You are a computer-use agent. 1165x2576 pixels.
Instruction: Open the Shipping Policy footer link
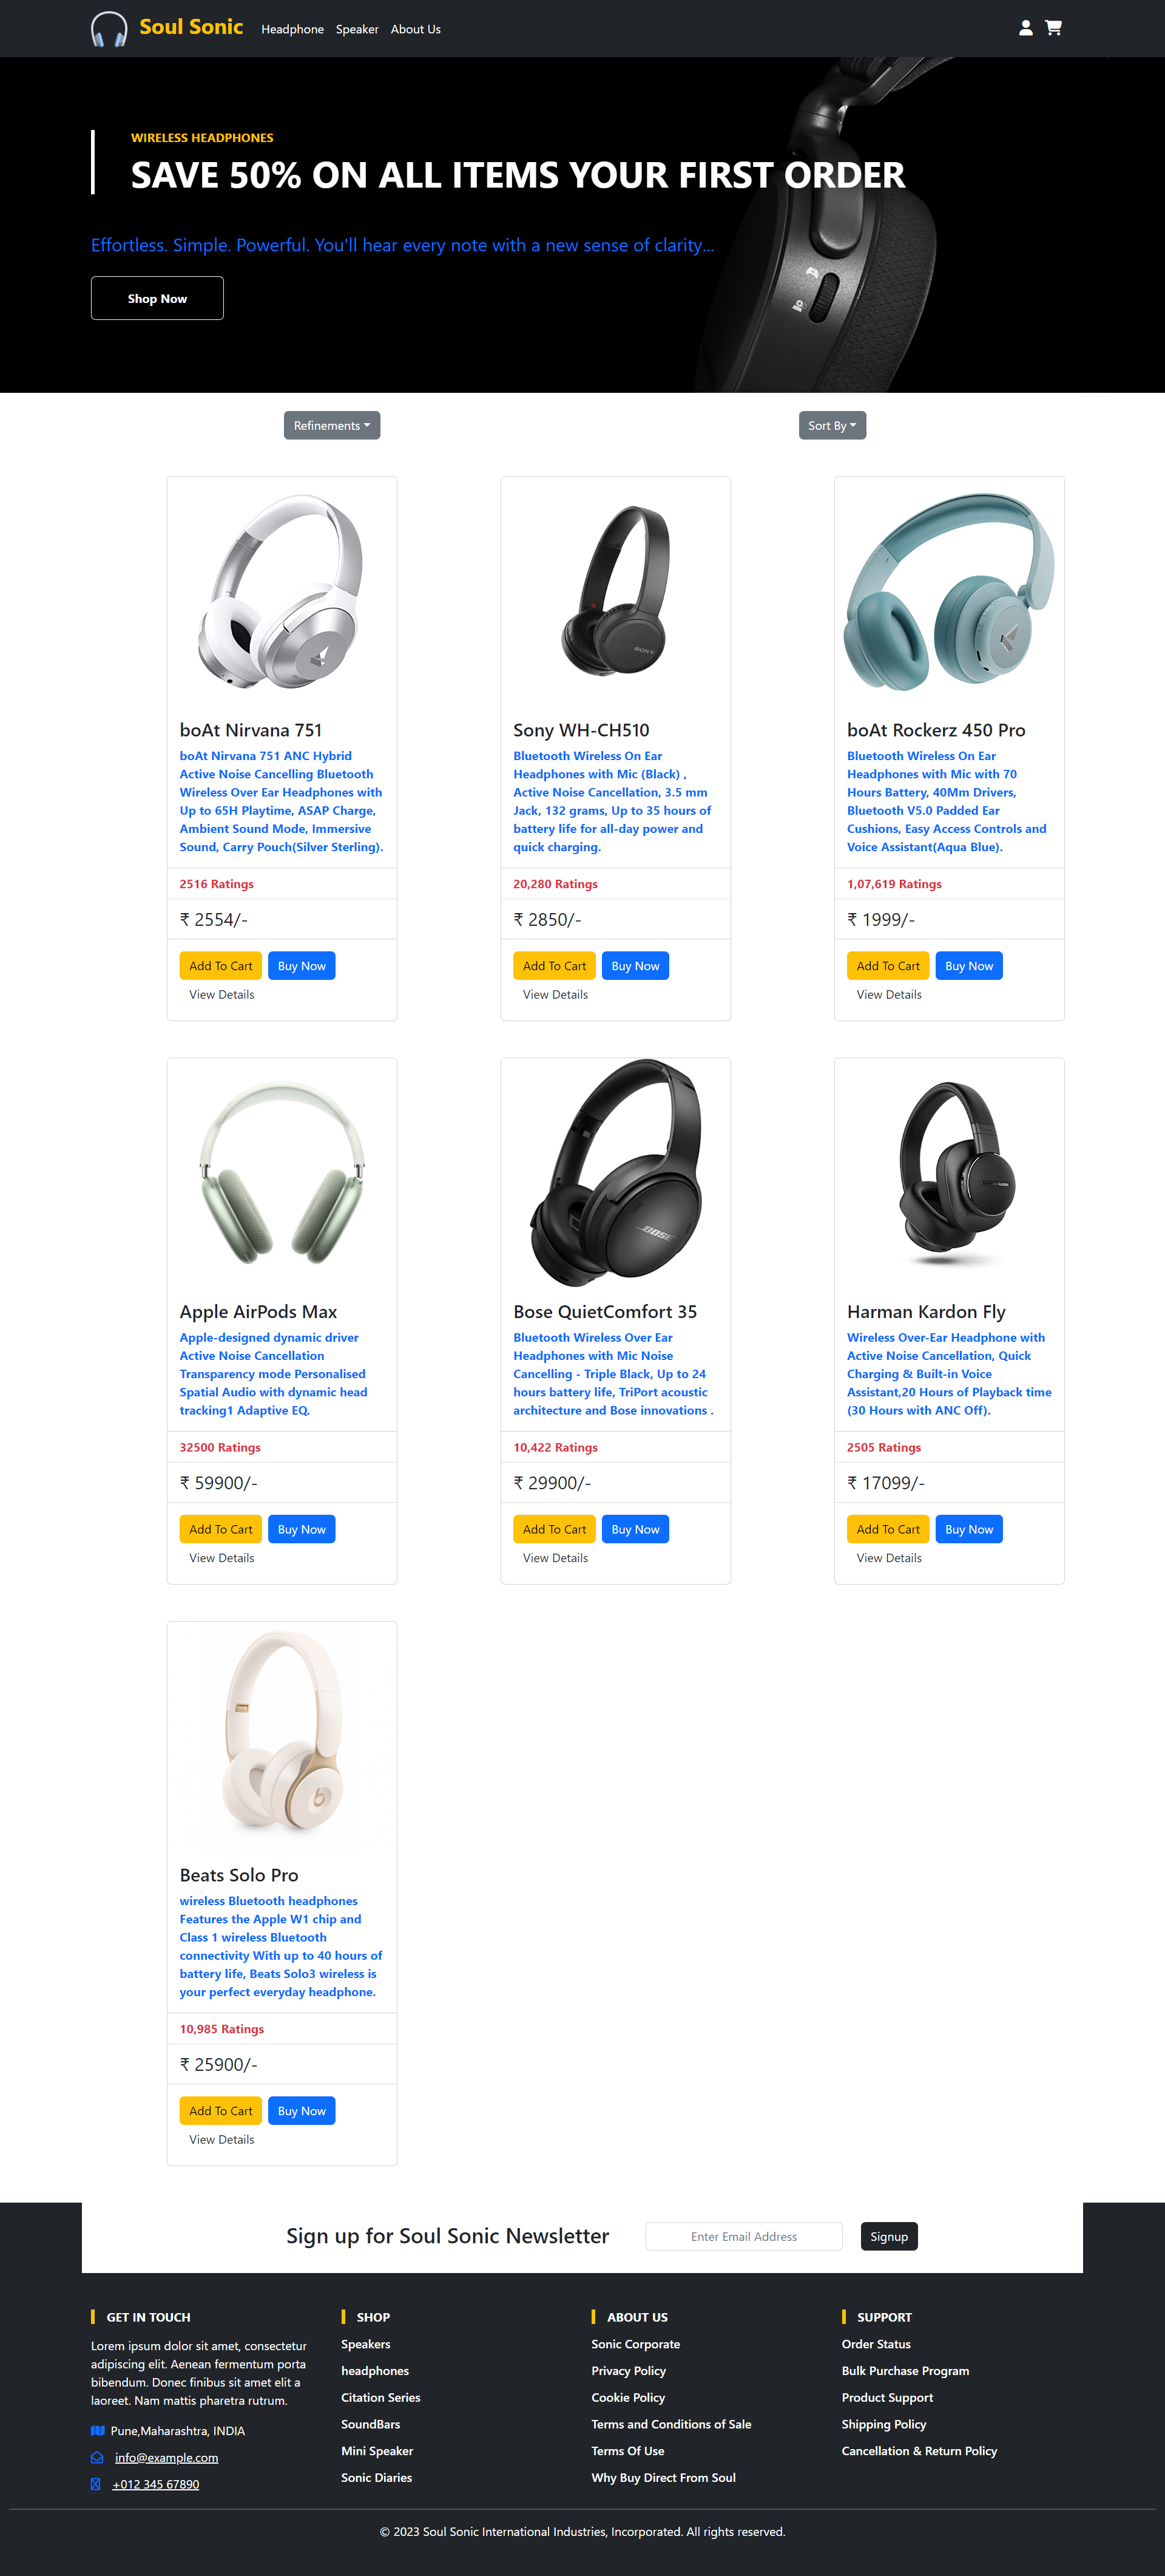(x=883, y=2424)
